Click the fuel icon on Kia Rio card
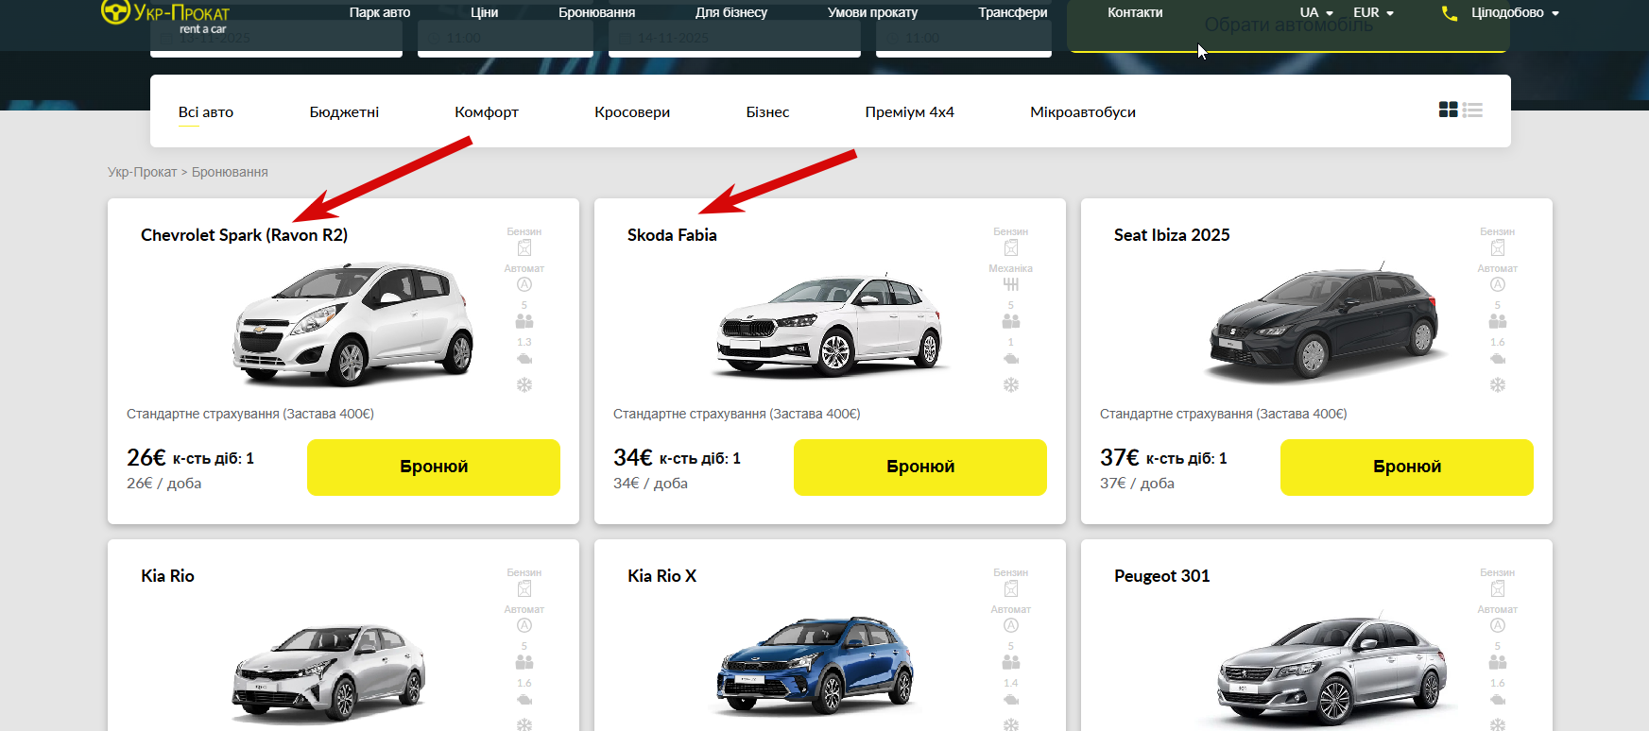 (524, 588)
